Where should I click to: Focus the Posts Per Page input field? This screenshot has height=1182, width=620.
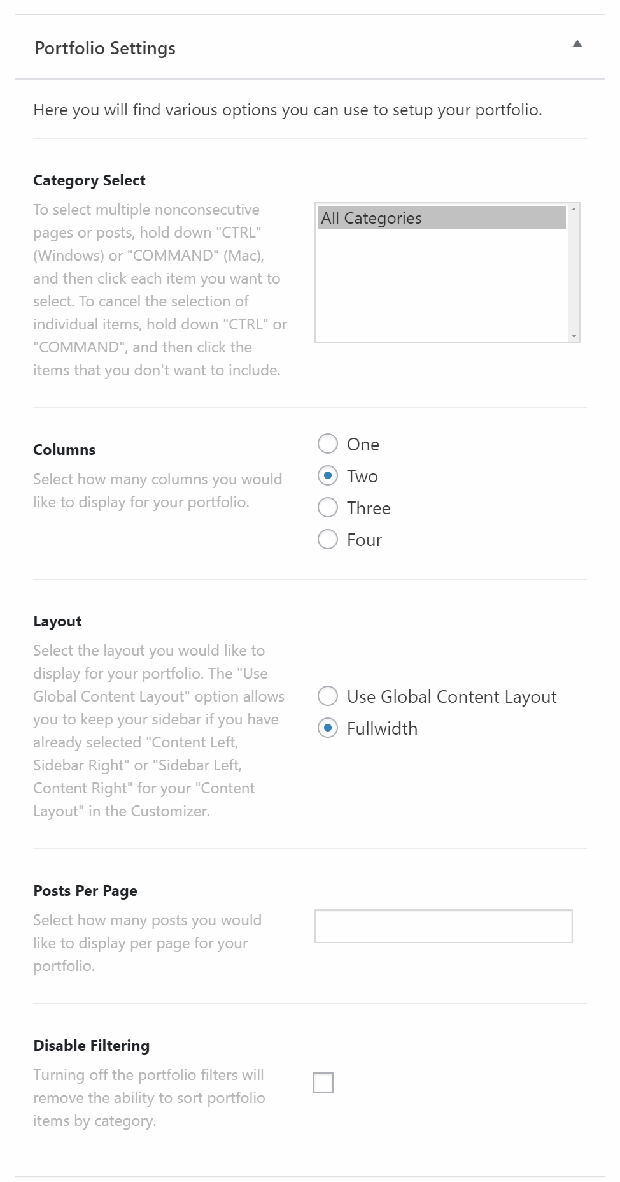[x=443, y=926]
